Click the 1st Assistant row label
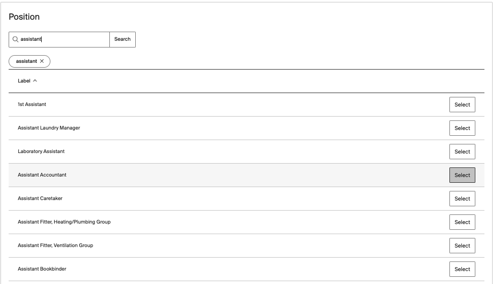Image resolution: width=495 pixels, height=284 pixels. [32, 105]
